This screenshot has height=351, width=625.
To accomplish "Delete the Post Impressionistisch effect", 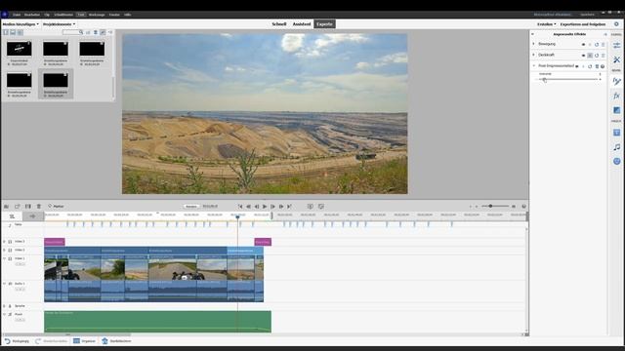I will [597, 66].
